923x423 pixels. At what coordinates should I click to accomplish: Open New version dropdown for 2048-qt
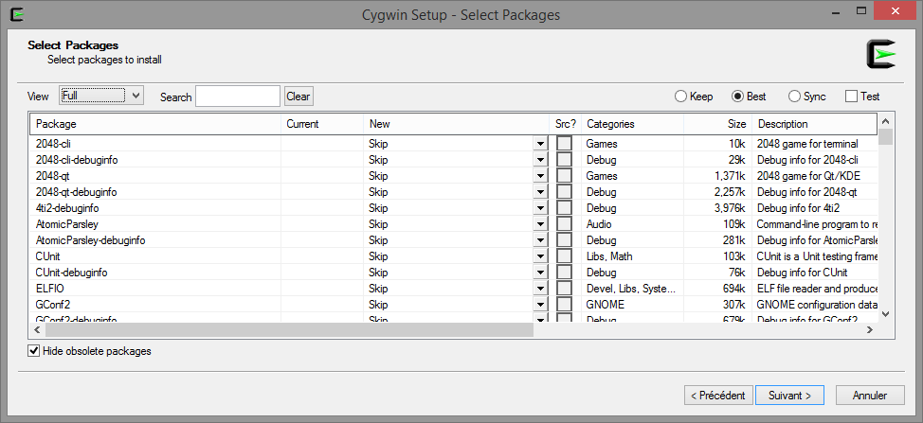[540, 176]
